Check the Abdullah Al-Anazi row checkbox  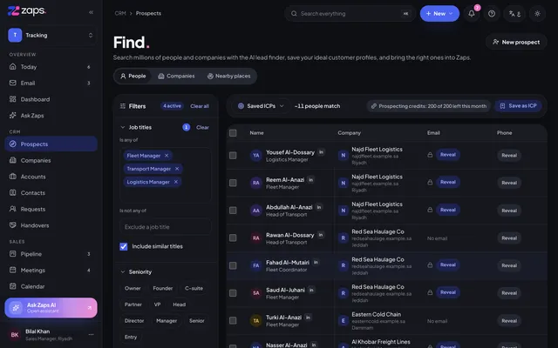[233, 211]
